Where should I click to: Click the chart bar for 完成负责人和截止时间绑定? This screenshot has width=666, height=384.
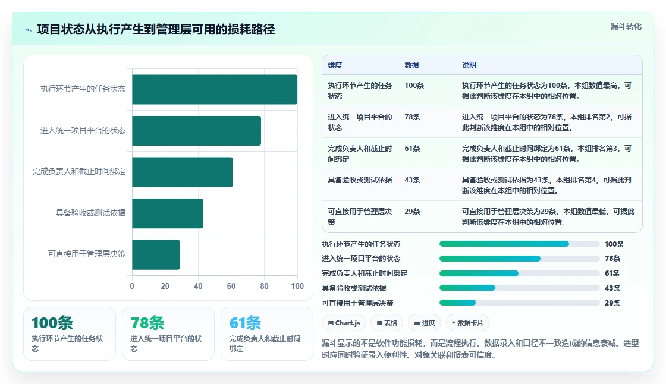[x=182, y=172]
